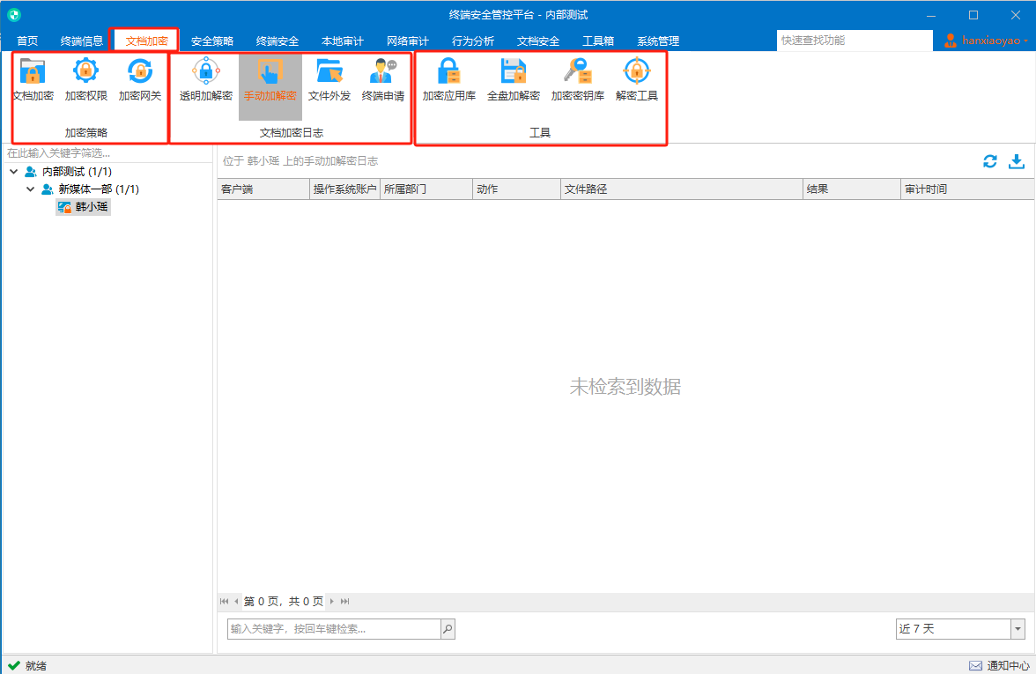
Task: Sort by 操作系统账户 column header
Action: point(345,189)
